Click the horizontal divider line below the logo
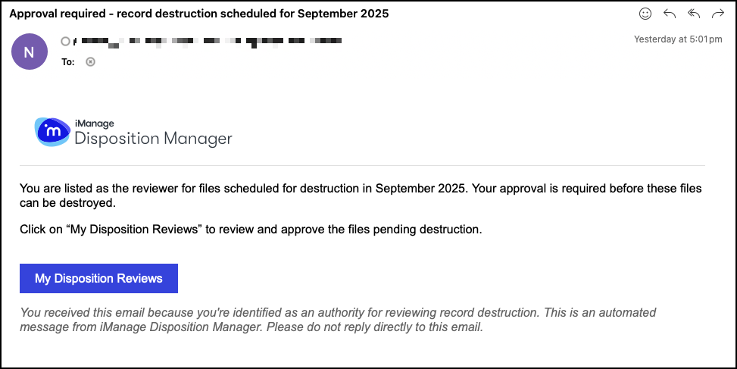 coord(362,165)
